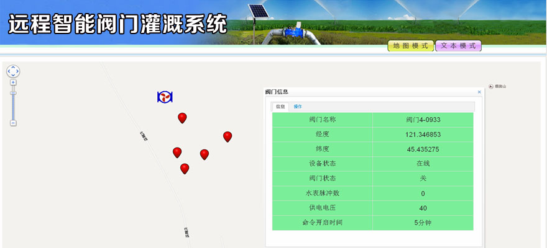Click the 远程智能阀门灌溉系统 header title
This screenshot has width=547, height=248.
click(117, 24)
